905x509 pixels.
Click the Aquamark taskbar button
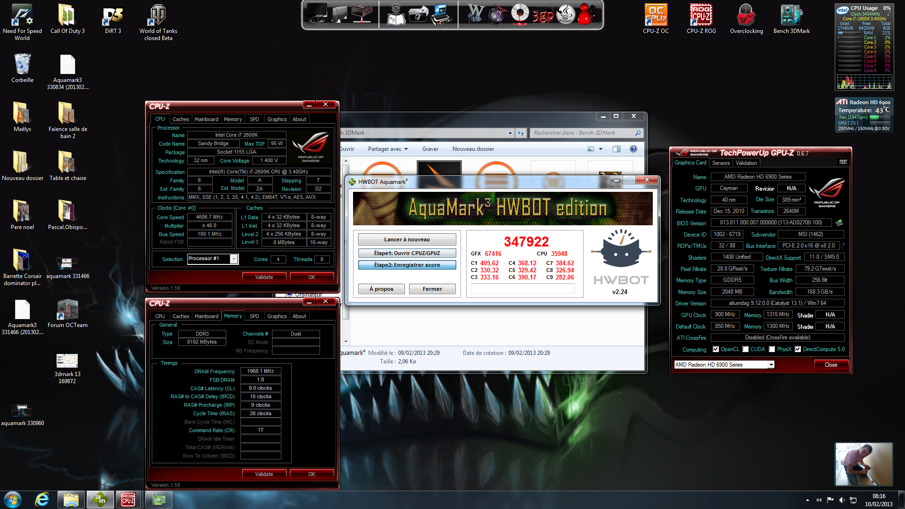point(100,500)
